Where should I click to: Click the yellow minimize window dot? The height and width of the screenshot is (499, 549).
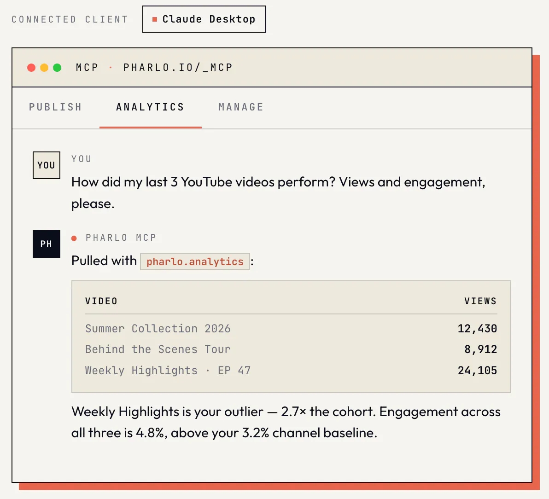point(44,68)
